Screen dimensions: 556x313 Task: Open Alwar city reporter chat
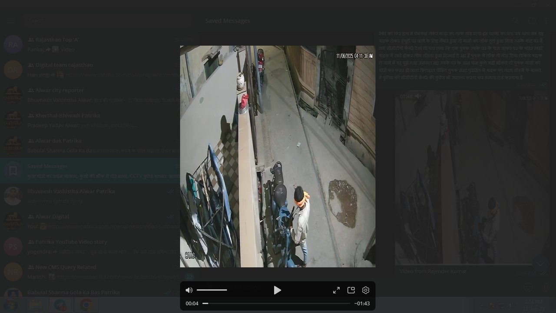[x=99, y=95]
